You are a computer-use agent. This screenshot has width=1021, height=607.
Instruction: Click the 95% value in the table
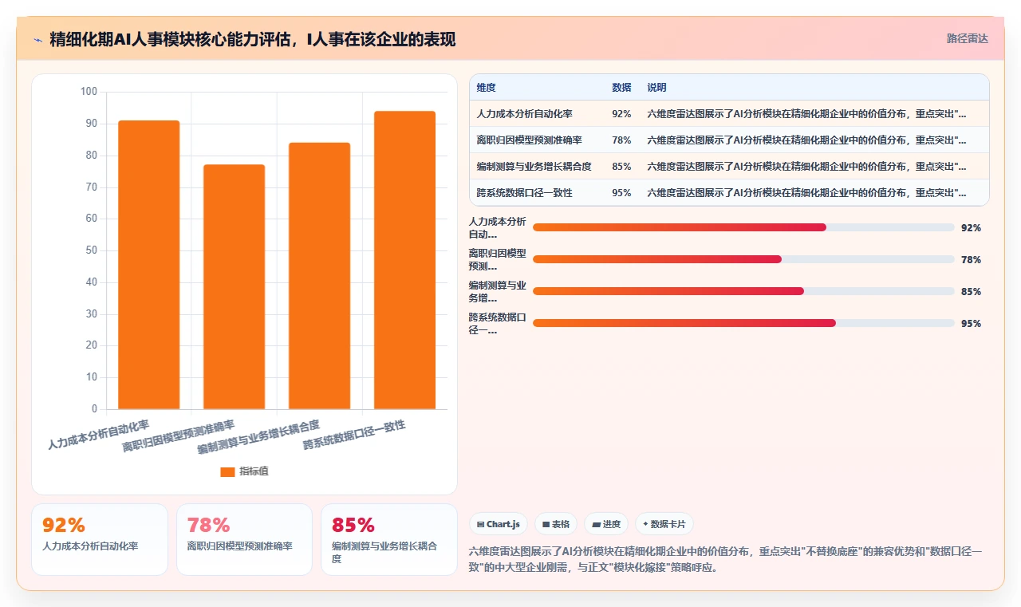[x=621, y=193]
